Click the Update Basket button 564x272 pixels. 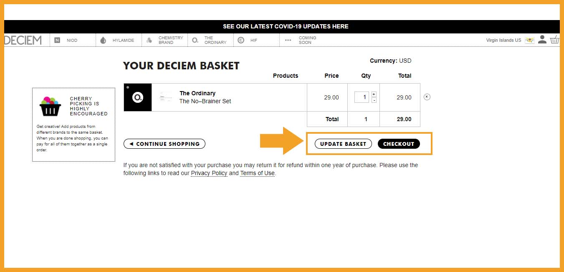click(343, 144)
